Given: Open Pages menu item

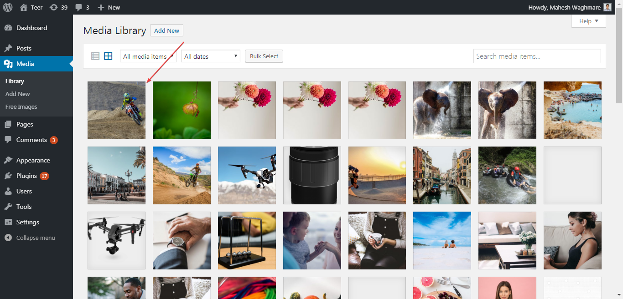Looking at the screenshot, I should pyautogui.click(x=36, y=124).
